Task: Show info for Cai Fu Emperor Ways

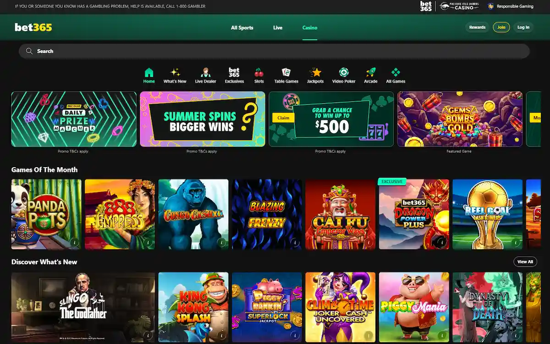Action: pos(368,242)
